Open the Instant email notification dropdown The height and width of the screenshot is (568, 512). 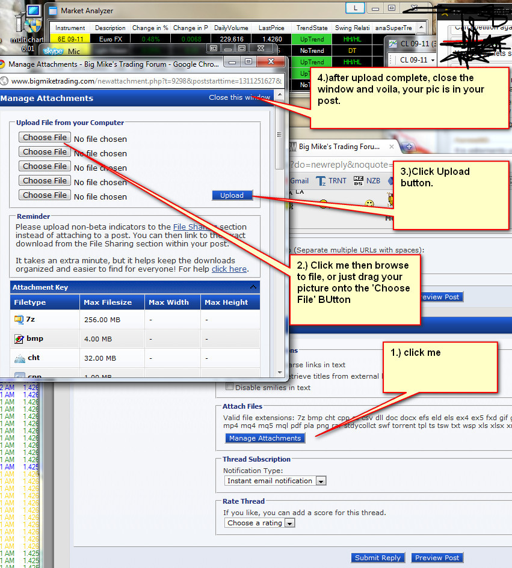pos(275,481)
